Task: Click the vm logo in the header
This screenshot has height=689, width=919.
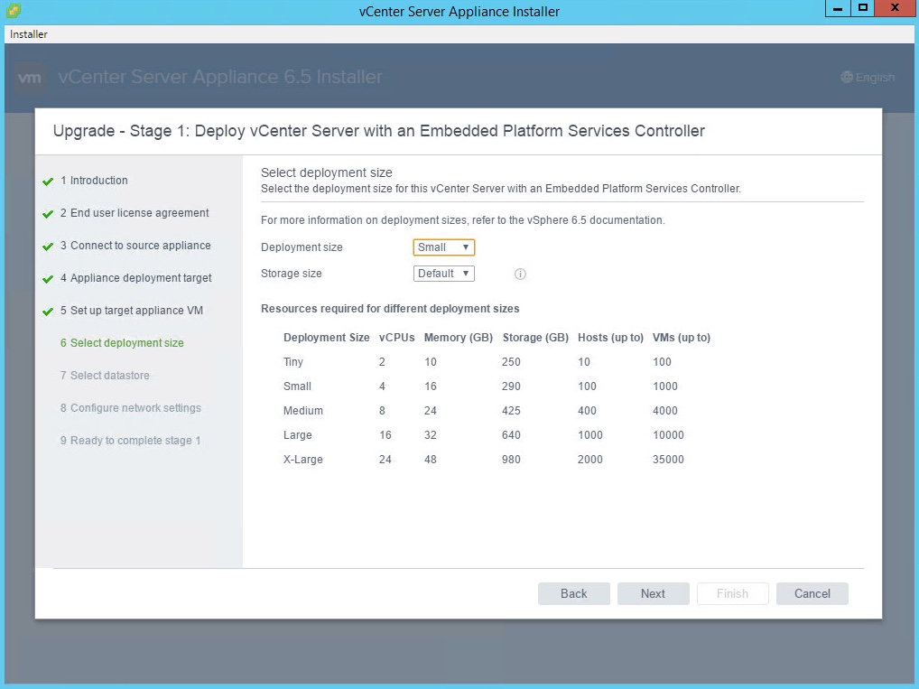Action: pyautogui.click(x=30, y=78)
